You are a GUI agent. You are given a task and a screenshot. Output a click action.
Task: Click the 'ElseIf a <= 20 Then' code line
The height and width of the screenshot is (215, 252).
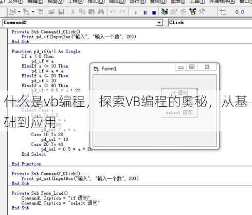[x=45, y=76]
